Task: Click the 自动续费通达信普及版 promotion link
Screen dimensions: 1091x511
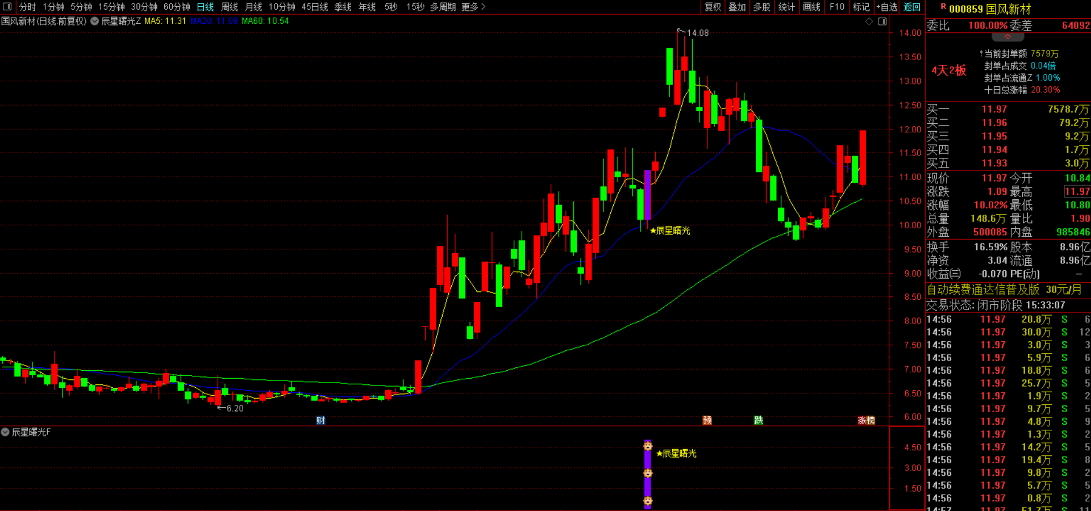Action: (x=1004, y=290)
